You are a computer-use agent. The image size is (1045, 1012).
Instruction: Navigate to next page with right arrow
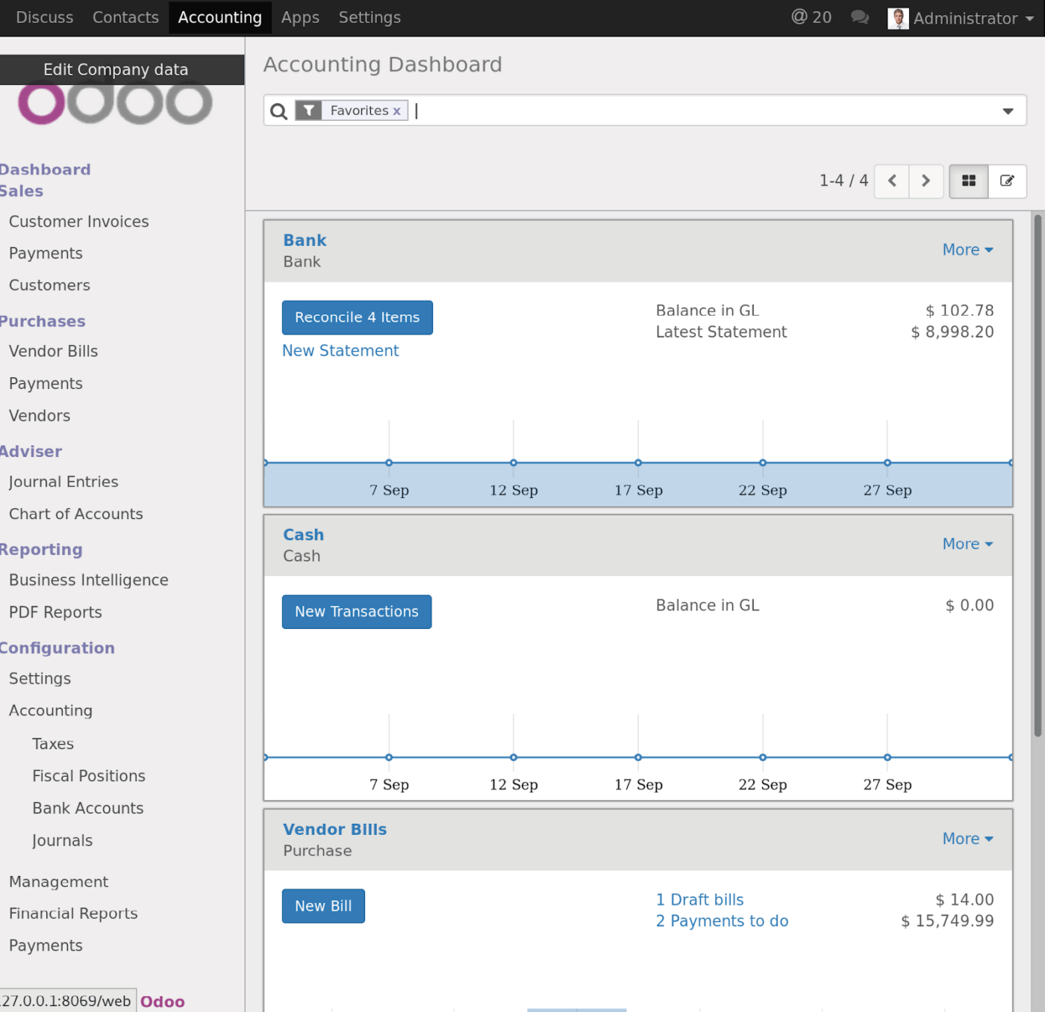pos(926,181)
